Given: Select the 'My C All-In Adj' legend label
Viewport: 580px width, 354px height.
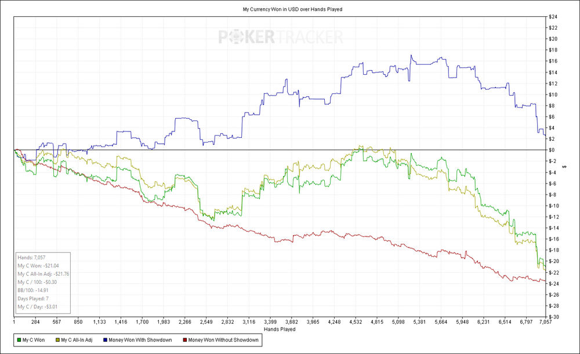Looking at the screenshot, I should pos(78,340).
